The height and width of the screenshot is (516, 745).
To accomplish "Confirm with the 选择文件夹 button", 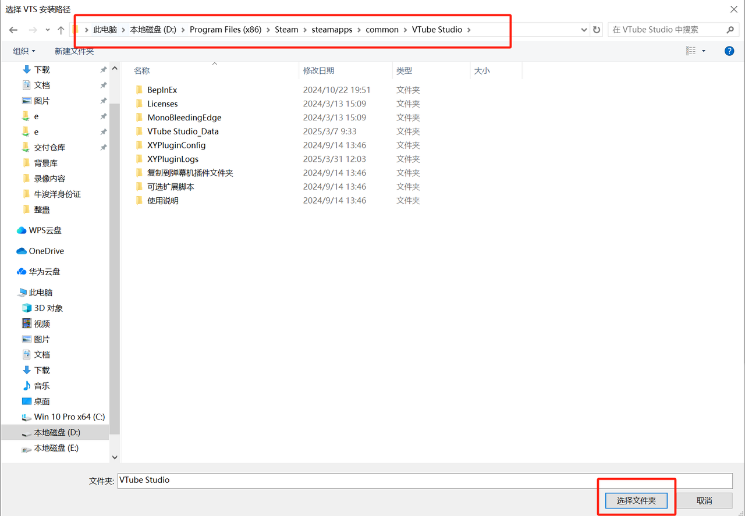I will (x=636, y=500).
